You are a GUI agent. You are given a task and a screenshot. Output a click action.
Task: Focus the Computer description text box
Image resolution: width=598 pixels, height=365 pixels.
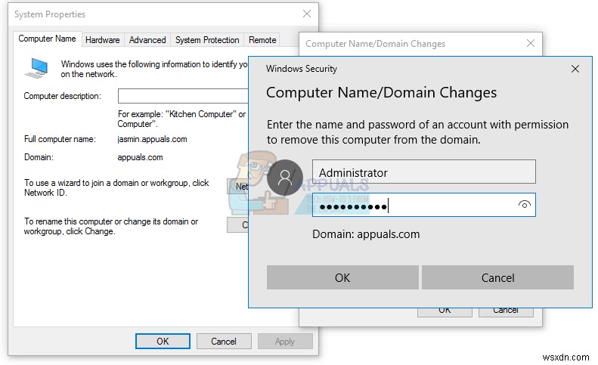coord(183,96)
